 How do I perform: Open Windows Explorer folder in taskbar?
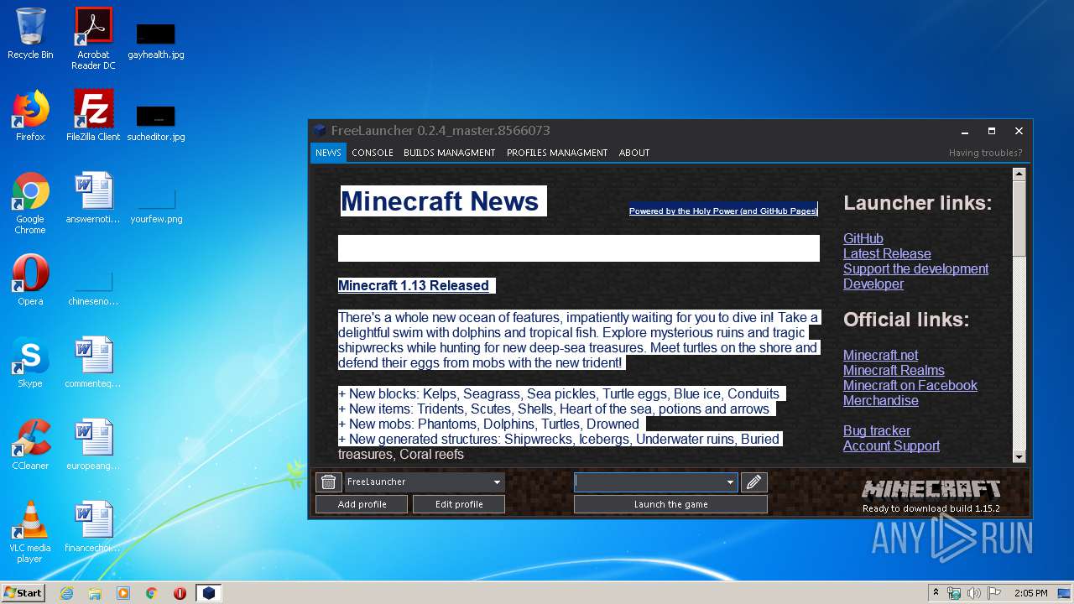95,593
